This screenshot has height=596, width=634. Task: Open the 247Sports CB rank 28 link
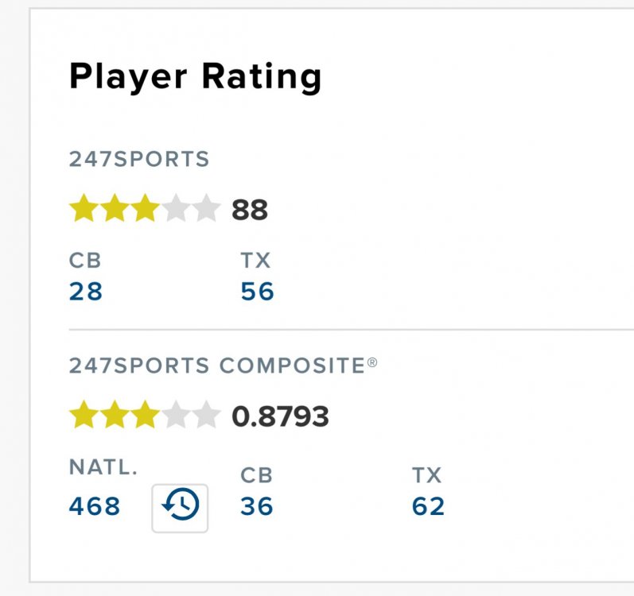pyautogui.click(x=86, y=292)
